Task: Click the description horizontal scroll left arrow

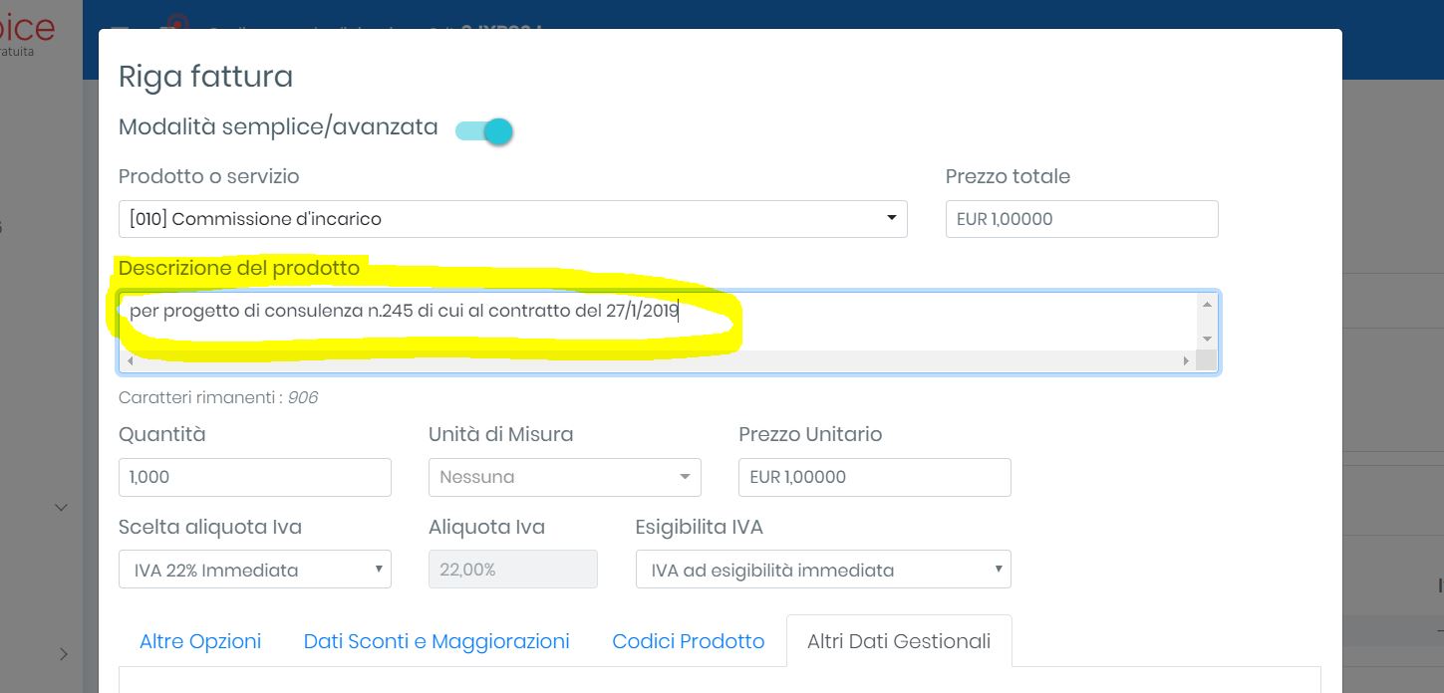Action: [131, 360]
